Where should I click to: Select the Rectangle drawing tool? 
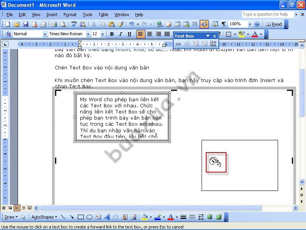[x=81, y=217]
